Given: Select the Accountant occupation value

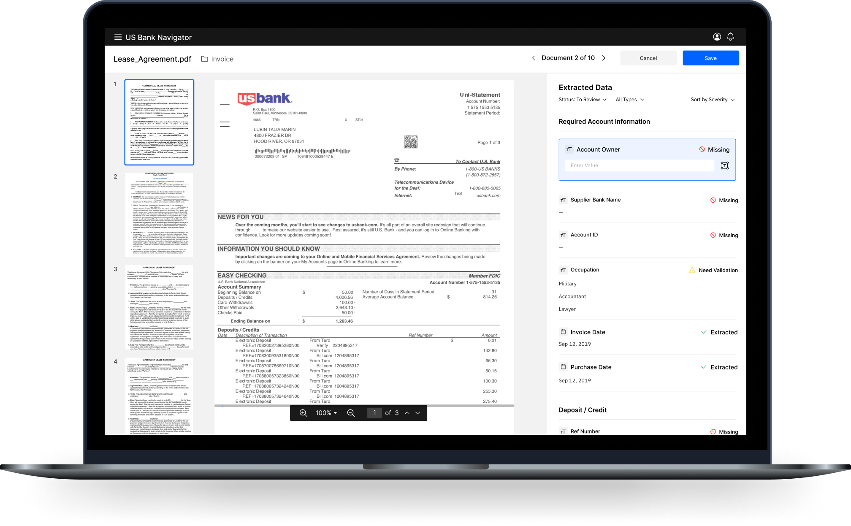Looking at the screenshot, I should tap(572, 296).
